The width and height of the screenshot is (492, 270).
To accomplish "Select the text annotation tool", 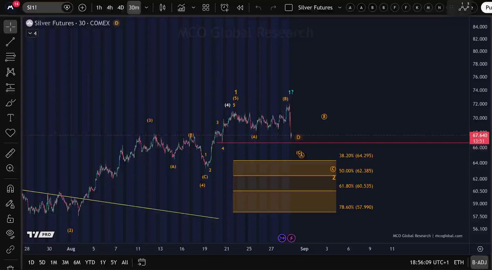I will click(x=10, y=118).
